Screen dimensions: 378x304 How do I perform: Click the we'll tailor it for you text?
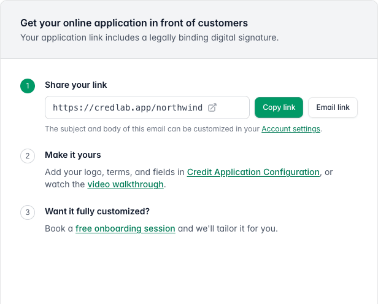click(x=228, y=228)
